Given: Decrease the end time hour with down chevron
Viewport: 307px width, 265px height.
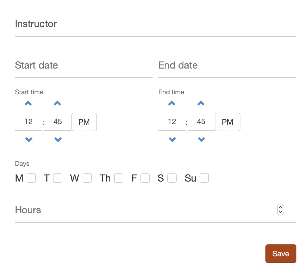Looking at the screenshot, I should tap(172, 140).
